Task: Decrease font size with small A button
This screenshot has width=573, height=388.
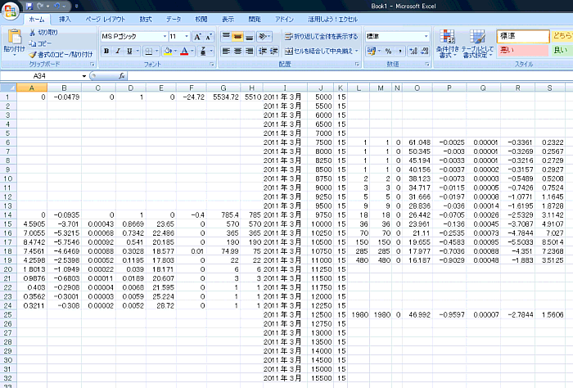Action: coord(209,37)
